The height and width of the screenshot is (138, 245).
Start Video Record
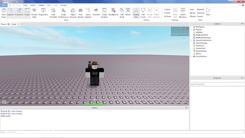pyautogui.click(x=157, y=13)
